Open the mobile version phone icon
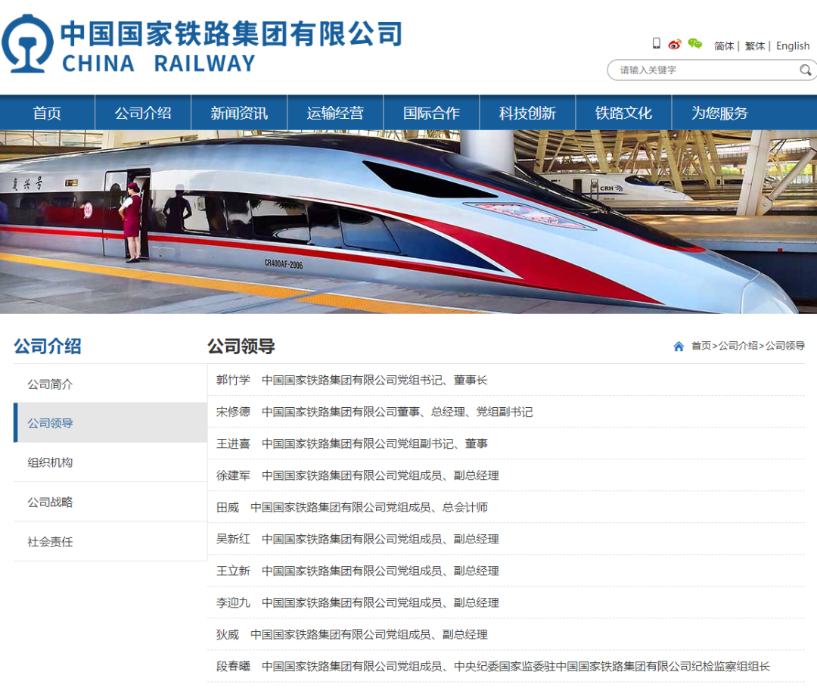 point(657,44)
